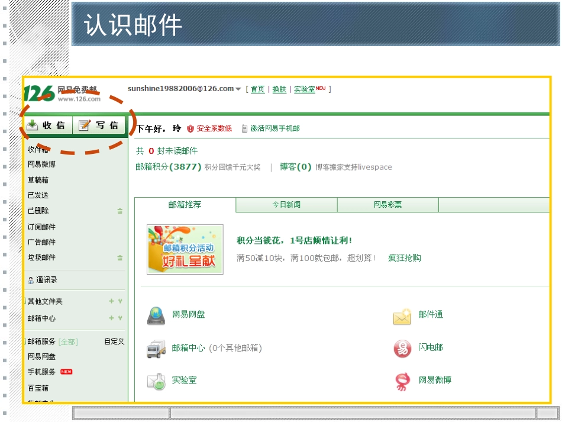Switch to the 网易彩票 tab
The width and height of the screenshot is (562, 422).
point(388,205)
